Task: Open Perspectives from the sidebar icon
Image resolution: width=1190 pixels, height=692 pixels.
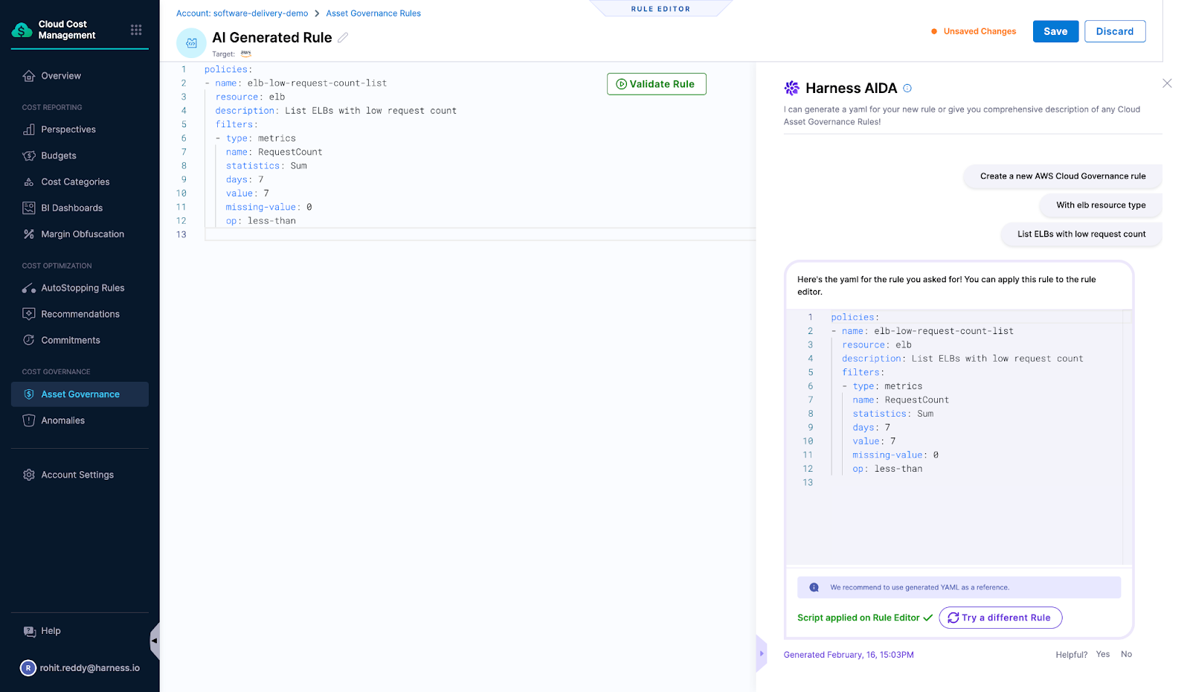Action: tap(28, 129)
